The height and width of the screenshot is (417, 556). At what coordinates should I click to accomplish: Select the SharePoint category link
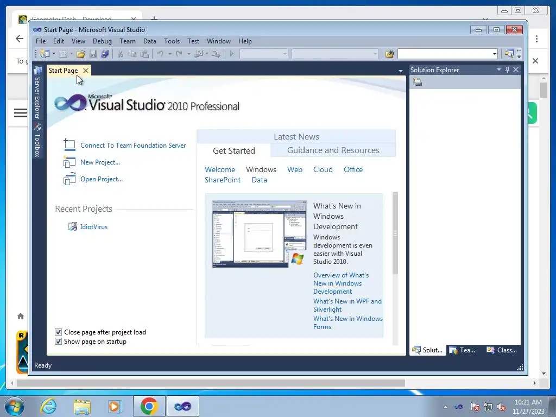[222, 180]
